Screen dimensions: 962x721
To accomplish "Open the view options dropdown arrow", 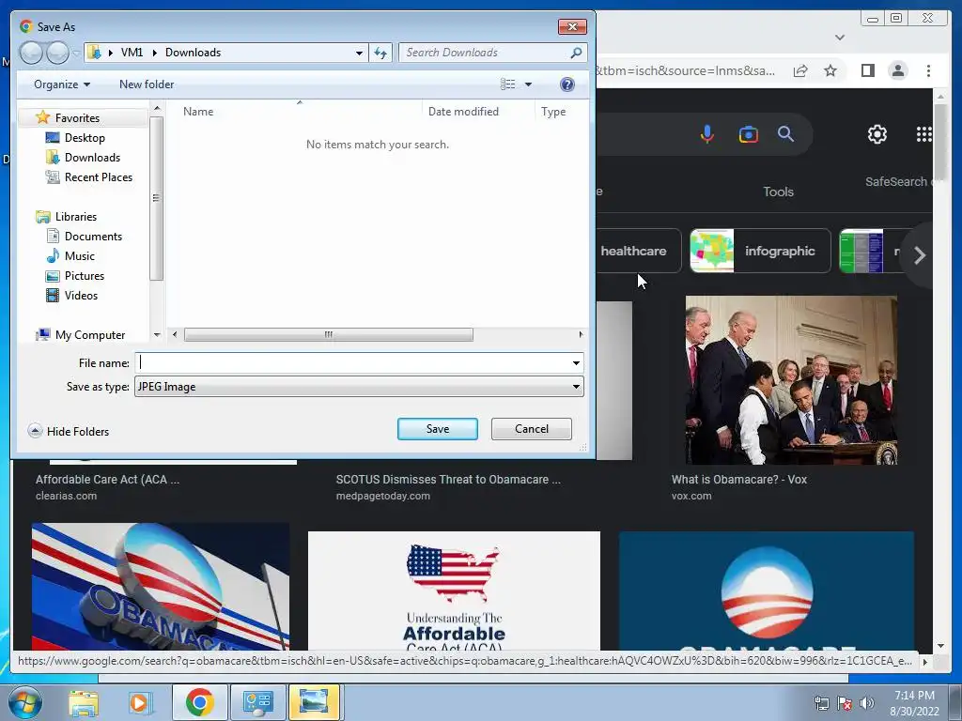I will click(528, 84).
